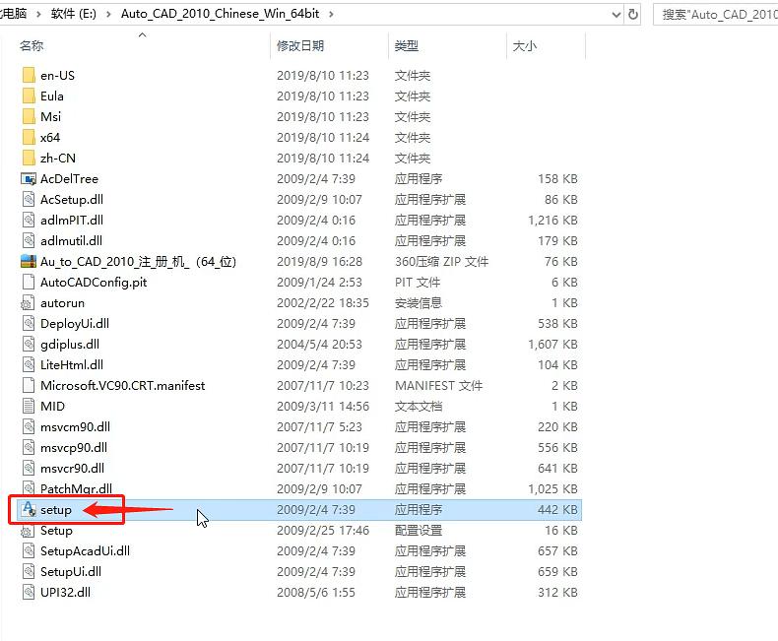Image resolution: width=778 pixels, height=641 pixels.
Task: Click the AcSetup.dll file icon
Action: click(x=29, y=200)
